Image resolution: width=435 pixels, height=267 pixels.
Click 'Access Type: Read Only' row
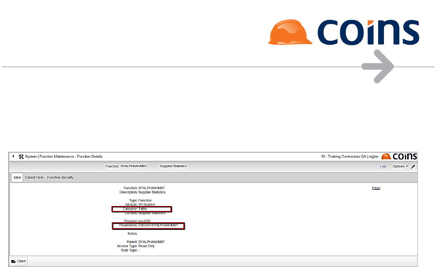click(x=136, y=246)
